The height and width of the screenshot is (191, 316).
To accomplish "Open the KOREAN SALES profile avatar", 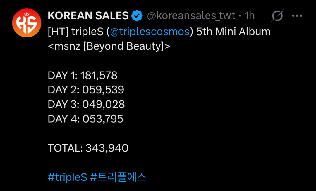I will (x=27, y=23).
